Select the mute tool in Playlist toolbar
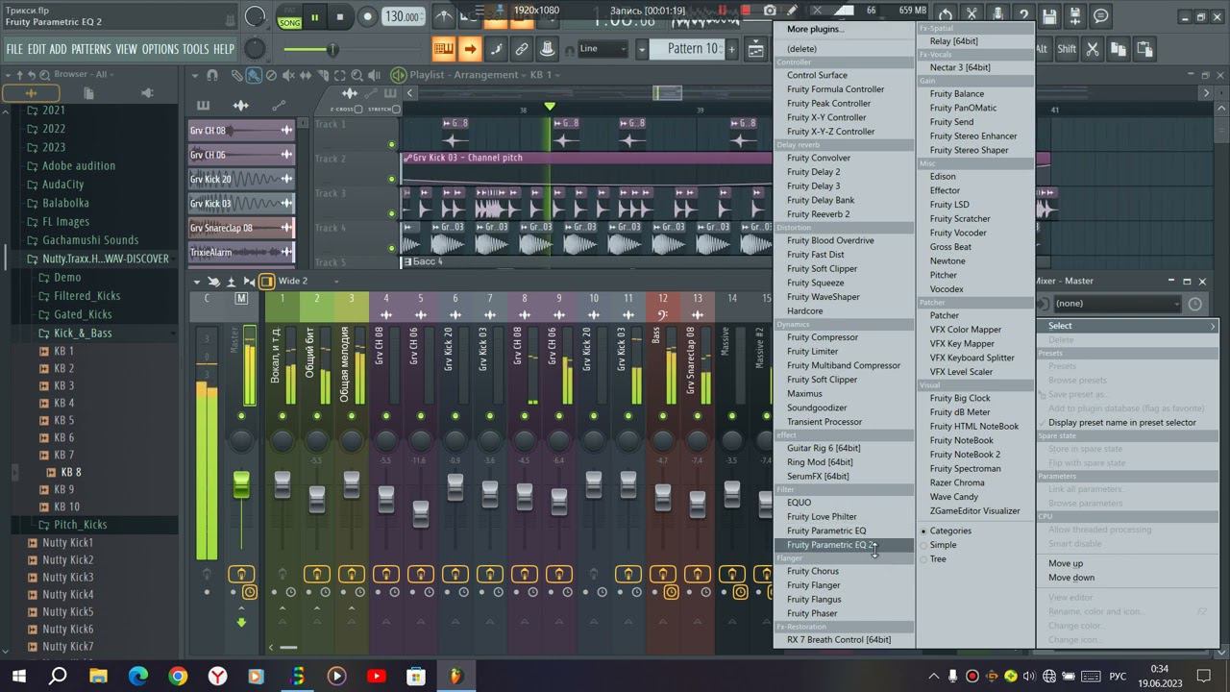Image resolution: width=1230 pixels, height=692 pixels. tap(288, 75)
